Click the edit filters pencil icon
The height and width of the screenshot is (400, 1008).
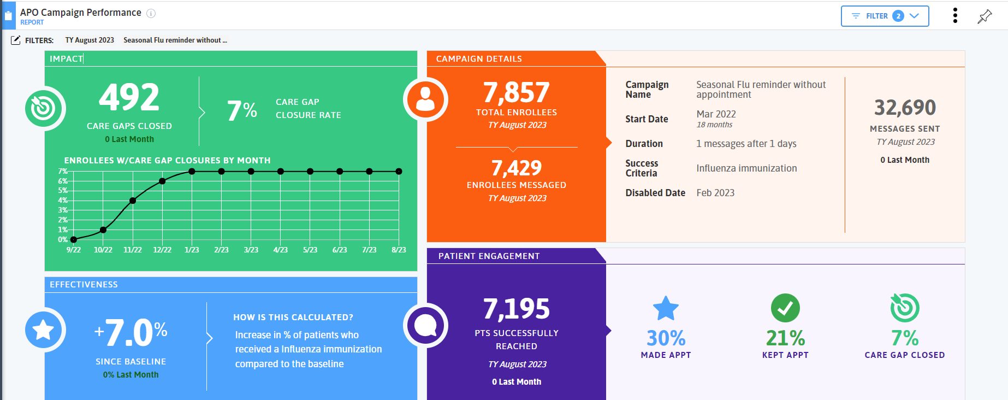click(16, 40)
